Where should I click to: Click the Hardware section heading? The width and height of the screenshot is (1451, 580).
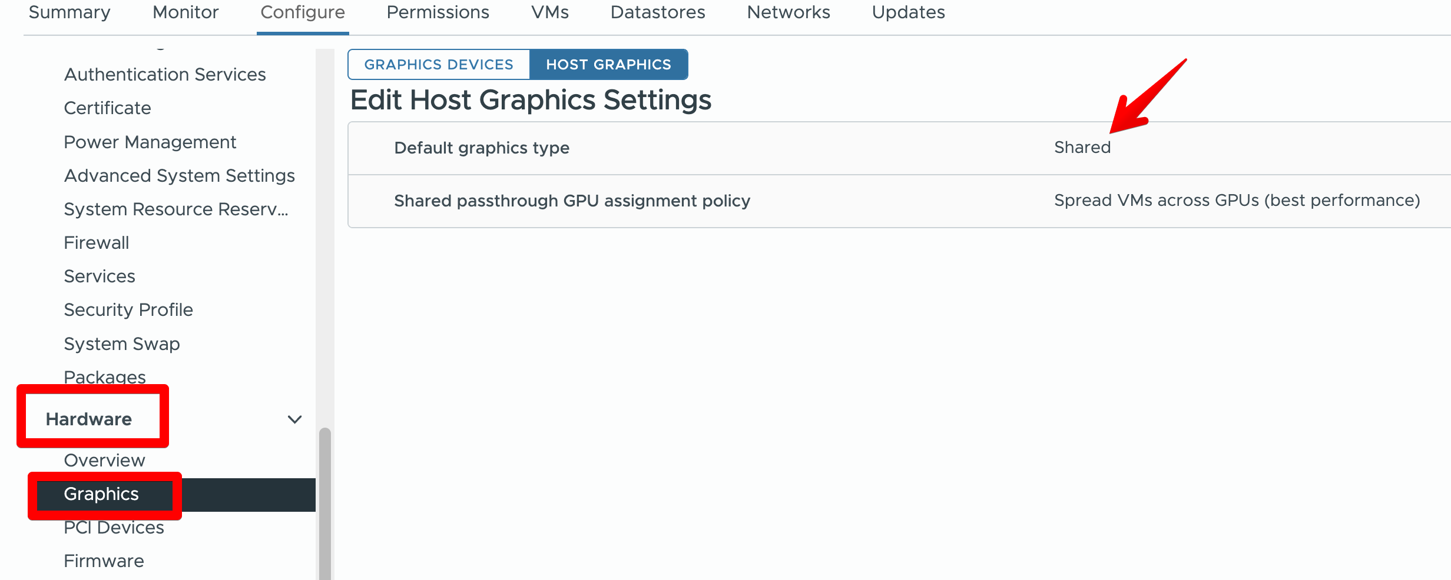pos(89,419)
